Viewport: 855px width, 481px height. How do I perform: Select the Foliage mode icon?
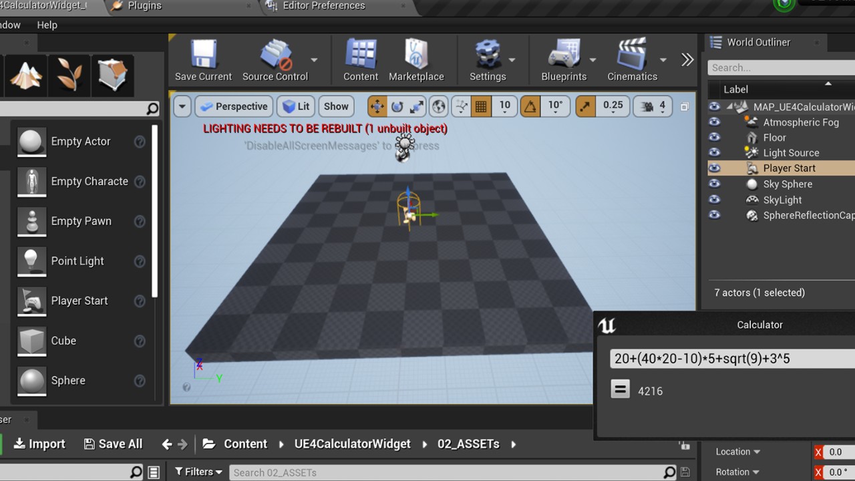pyautogui.click(x=69, y=73)
